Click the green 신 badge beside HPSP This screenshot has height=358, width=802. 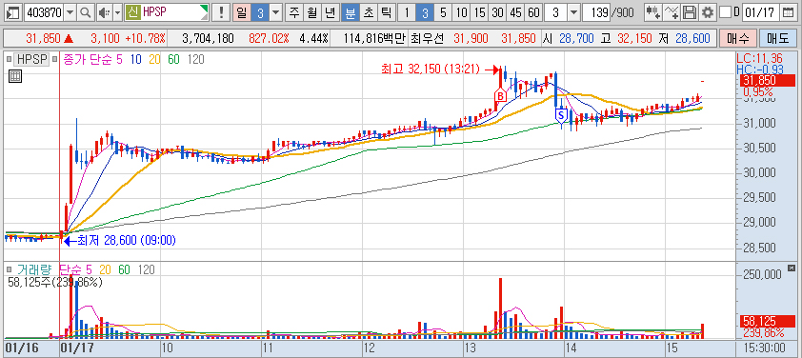pos(132,12)
